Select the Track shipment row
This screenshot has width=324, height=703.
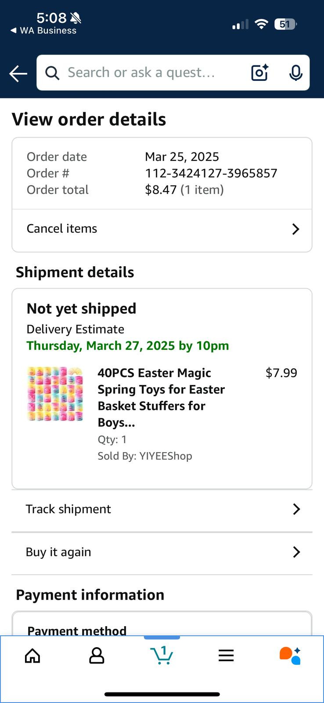(162, 510)
